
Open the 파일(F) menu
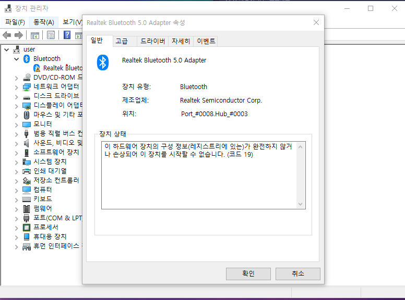pyautogui.click(x=15, y=22)
